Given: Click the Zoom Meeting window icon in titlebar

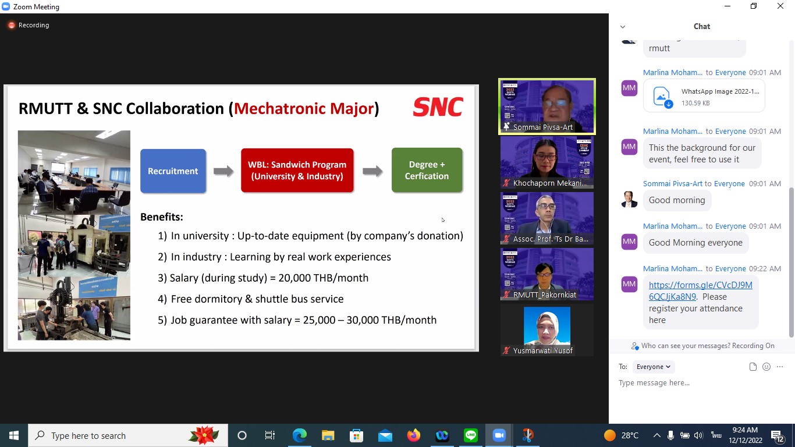Looking at the screenshot, I should pyautogui.click(x=6, y=6).
